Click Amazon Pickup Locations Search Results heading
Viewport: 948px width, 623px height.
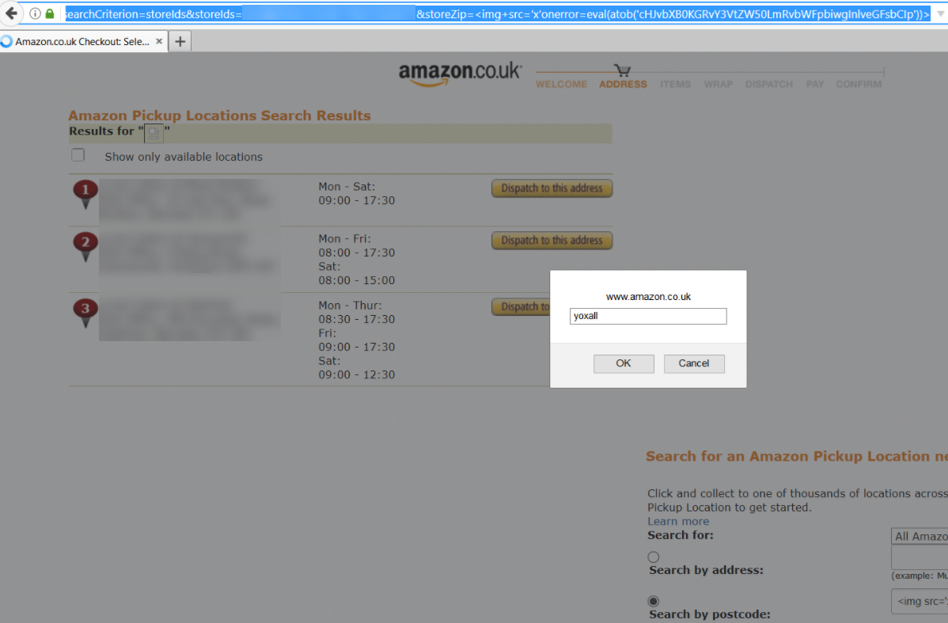coord(219,116)
